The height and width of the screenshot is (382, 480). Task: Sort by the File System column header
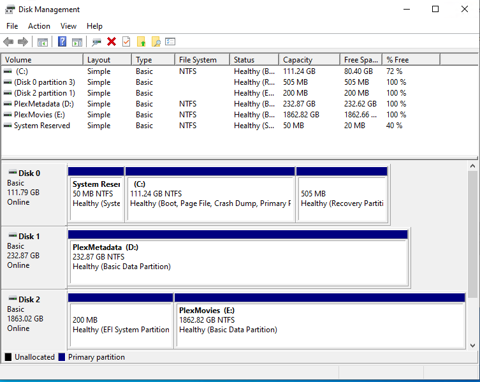[198, 60]
